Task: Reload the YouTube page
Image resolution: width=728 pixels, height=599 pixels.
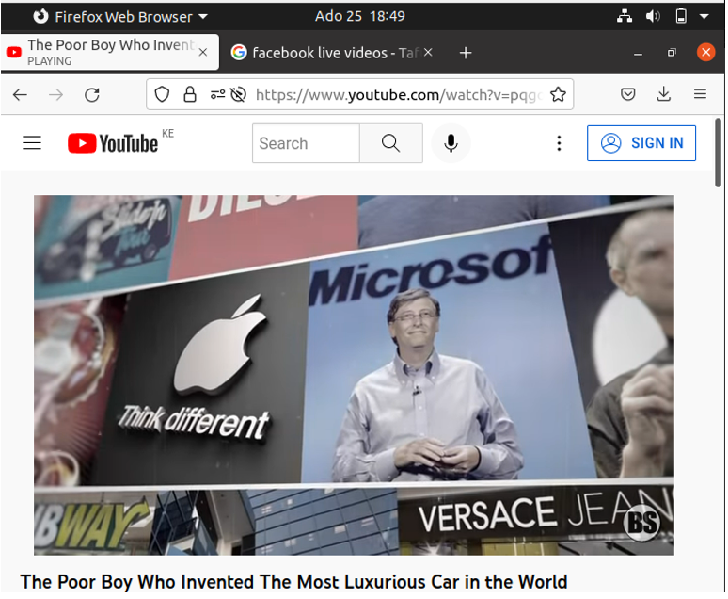Action: coord(92,95)
